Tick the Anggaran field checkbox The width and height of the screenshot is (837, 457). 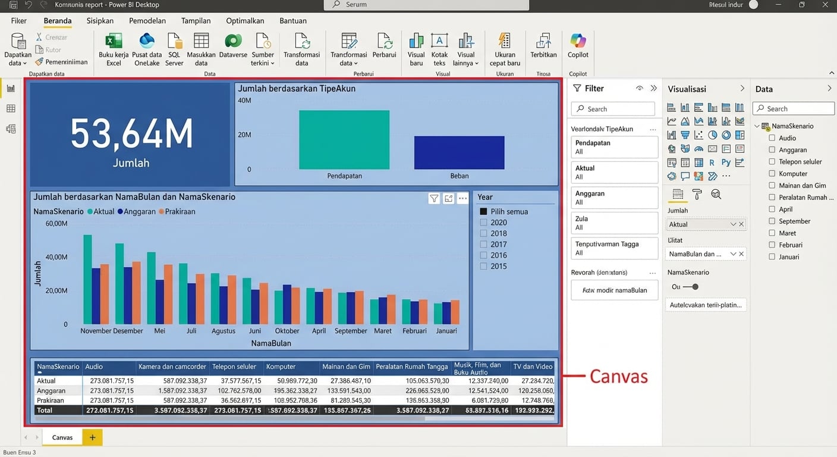(x=772, y=150)
